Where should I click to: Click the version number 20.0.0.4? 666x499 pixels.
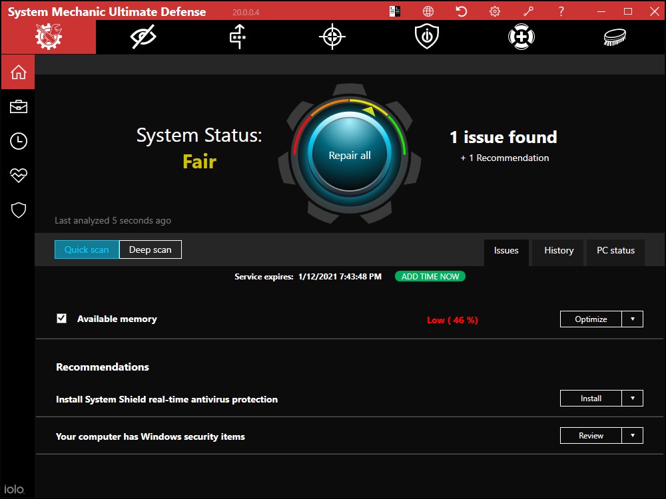pyautogui.click(x=246, y=12)
